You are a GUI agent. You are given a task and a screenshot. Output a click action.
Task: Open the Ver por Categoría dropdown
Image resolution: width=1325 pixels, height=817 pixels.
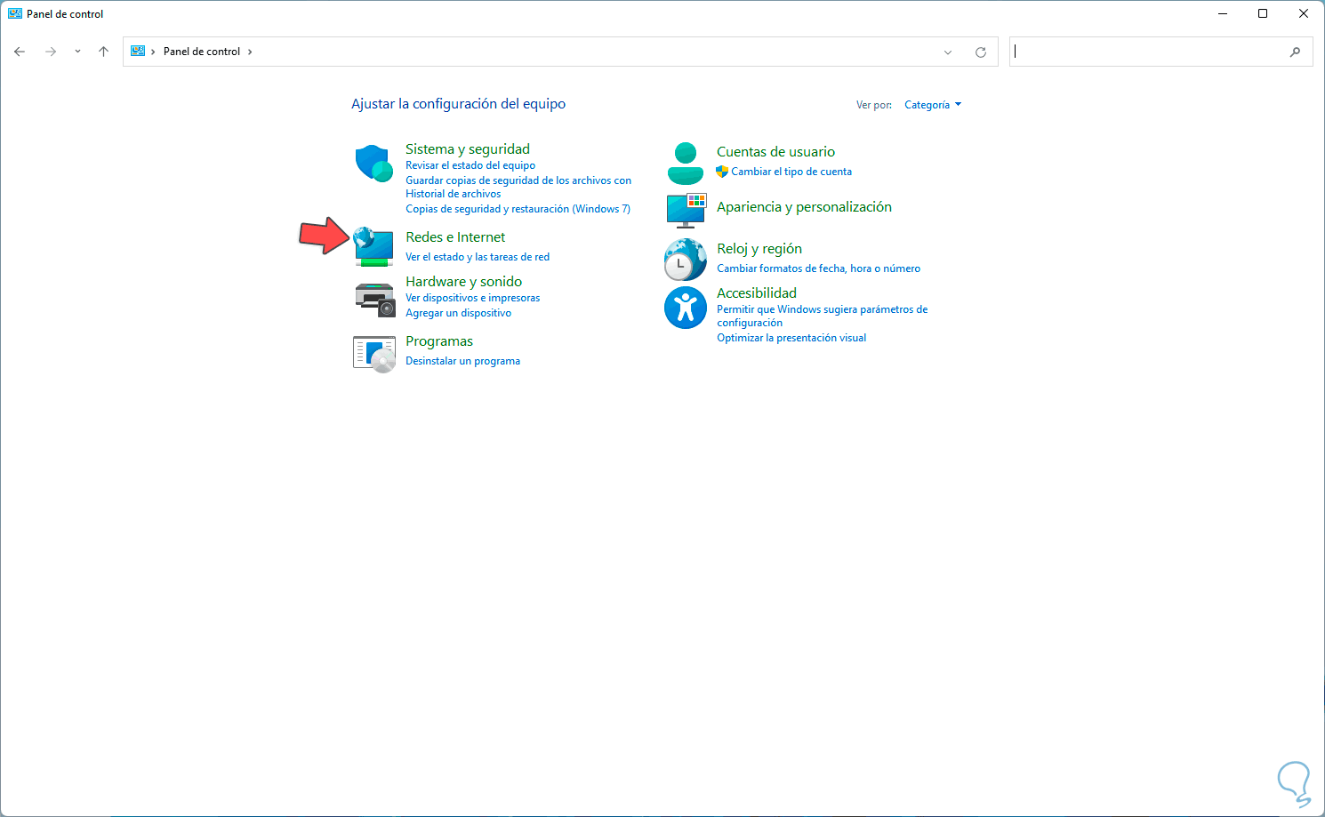tap(933, 105)
